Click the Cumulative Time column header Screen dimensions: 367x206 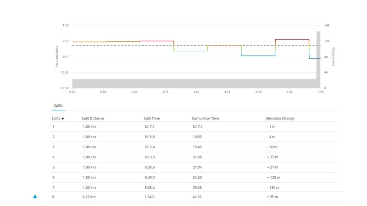coord(205,118)
